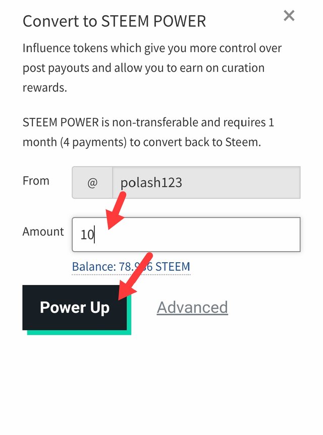
Task: Click the From label
Action: tap(36, 181)
